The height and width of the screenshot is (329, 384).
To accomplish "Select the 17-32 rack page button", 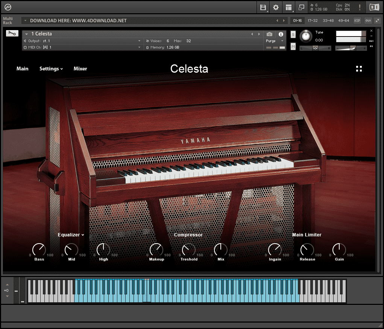I will [x=313, y=21].
